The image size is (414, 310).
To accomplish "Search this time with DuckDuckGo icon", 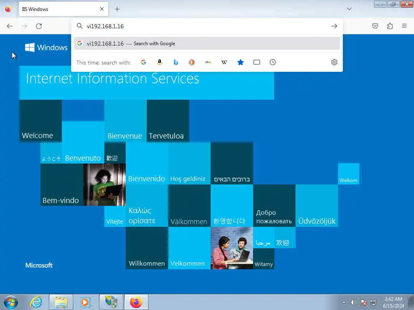I will pos(192,62).
